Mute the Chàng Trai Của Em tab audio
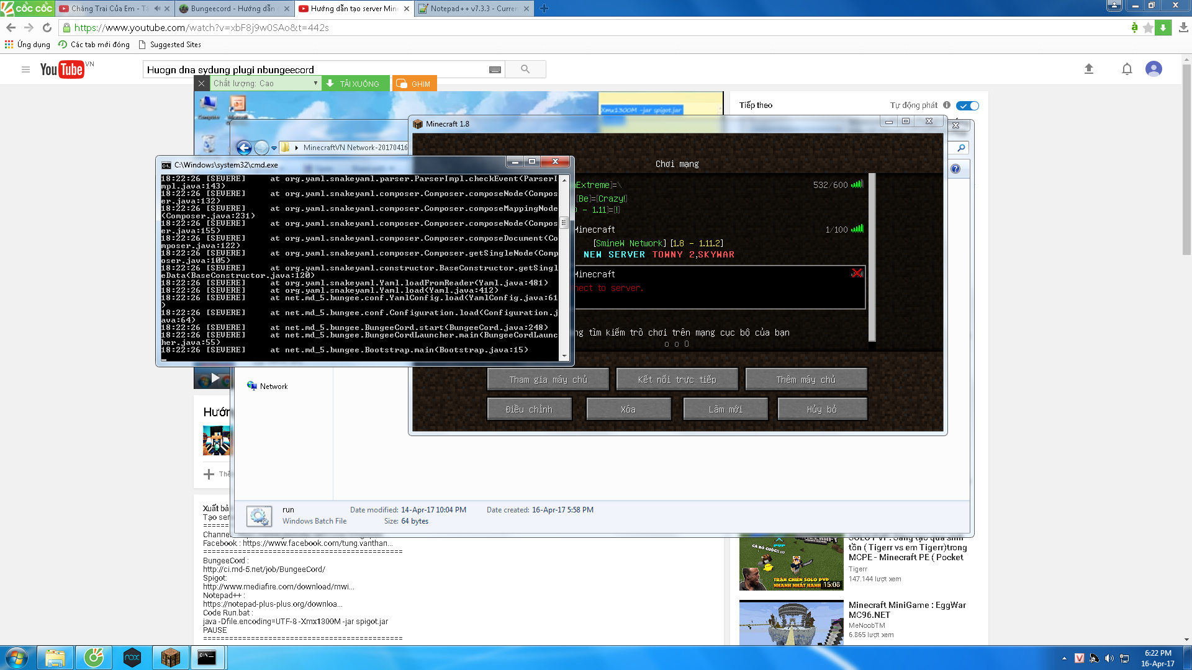The width and height of the screenshot is (1192, 670). pos(157,9)
